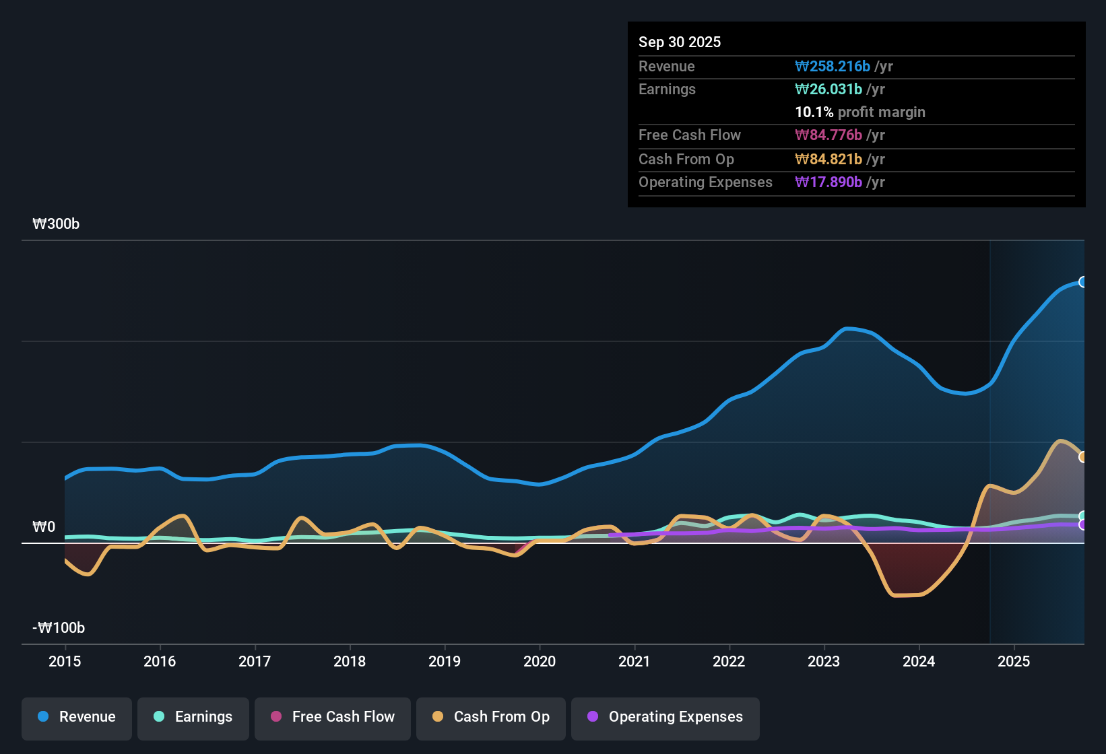The image size is (1106, 754).
Task: Click the 10.1% profit margin text
Action: (860, 112)
